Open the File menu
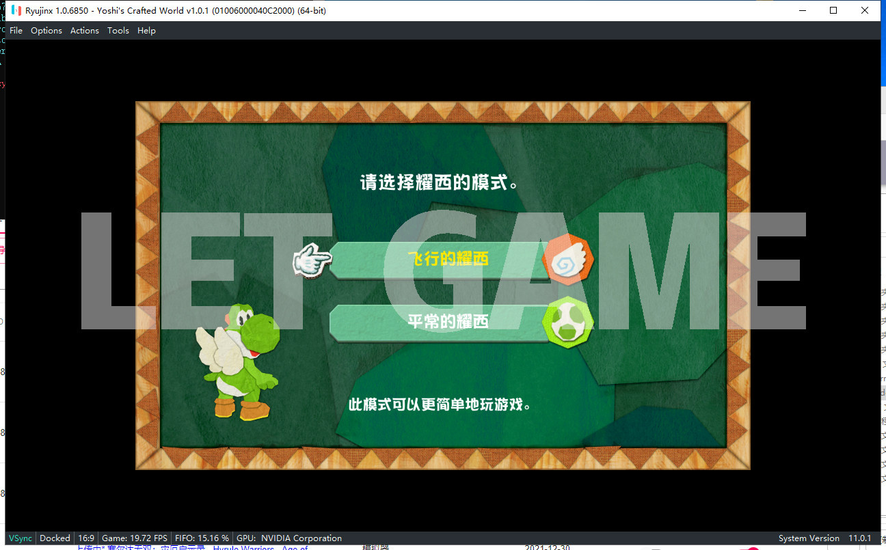Image resolution: width=886 pixels, height=550 pixels. point(16,31)
